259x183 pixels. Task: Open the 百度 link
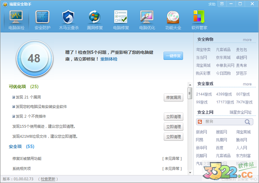219,148
